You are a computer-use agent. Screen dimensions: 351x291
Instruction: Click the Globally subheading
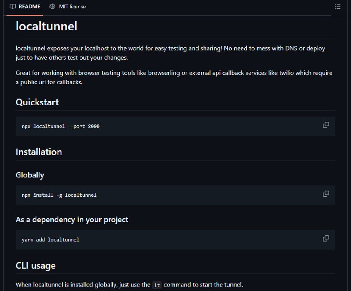tap(30, 175)
